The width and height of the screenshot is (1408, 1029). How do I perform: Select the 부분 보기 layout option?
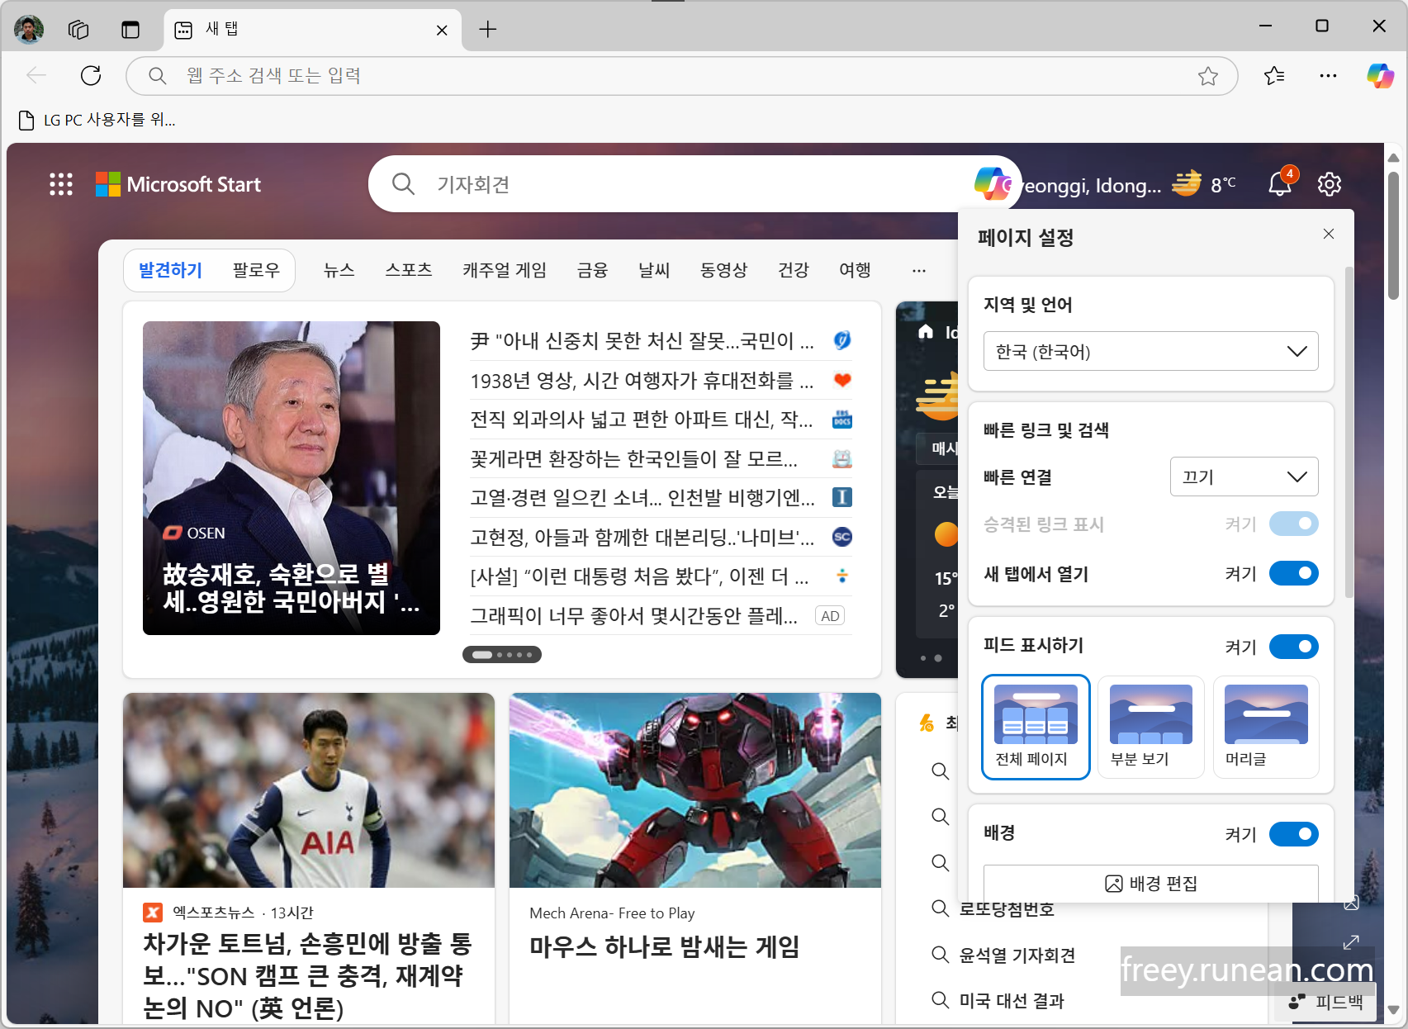click(x=1151, y=727)
